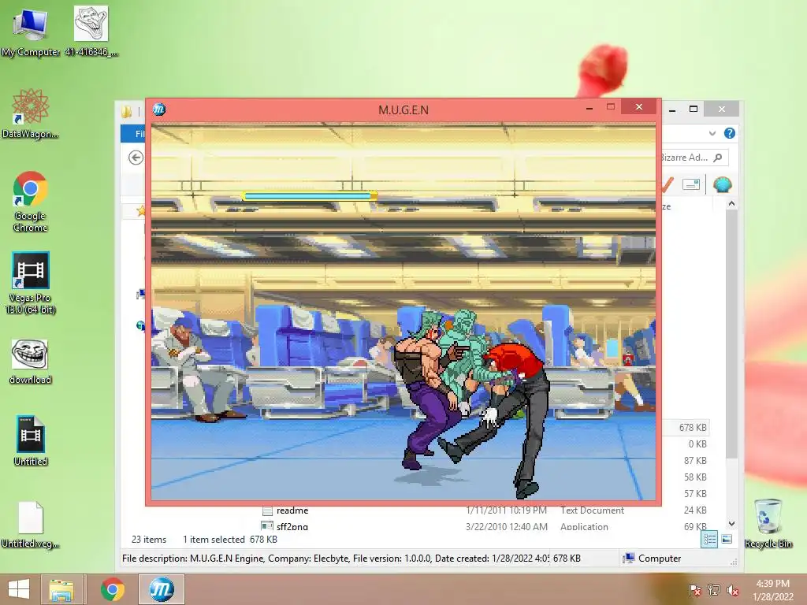Open File Explorer from the taskbar

[61, 589]
